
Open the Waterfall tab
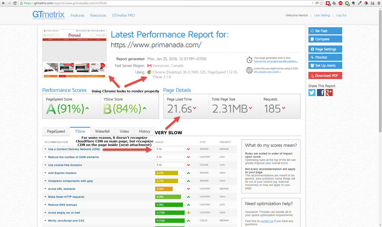(x=102, y=131)
